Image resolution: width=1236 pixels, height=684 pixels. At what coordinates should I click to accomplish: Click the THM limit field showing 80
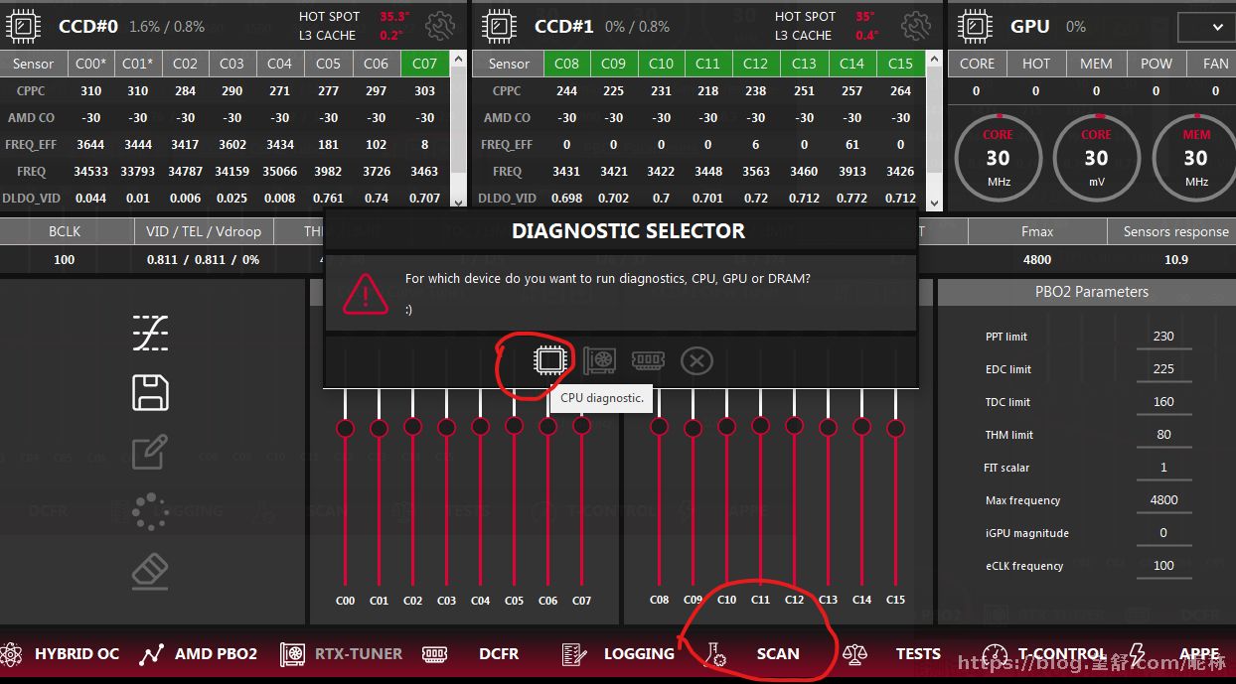point(1163,435)
